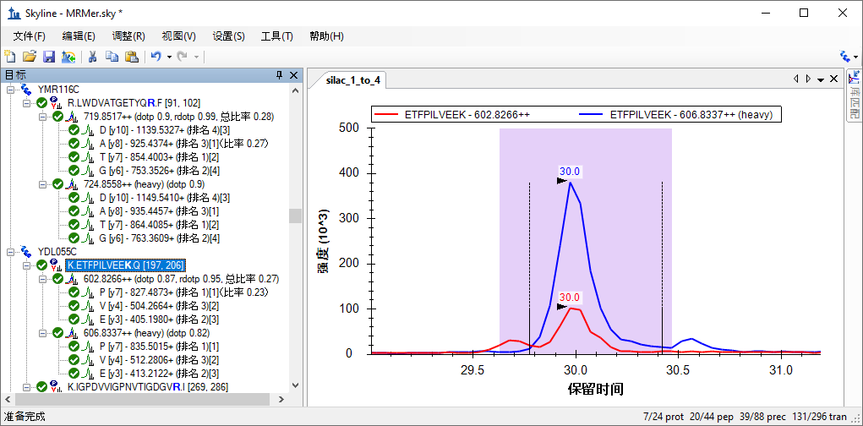Click green check on D [y10] - 1139.5327+
Viewport: 863px width, 426px height.
tap(74, 130)
